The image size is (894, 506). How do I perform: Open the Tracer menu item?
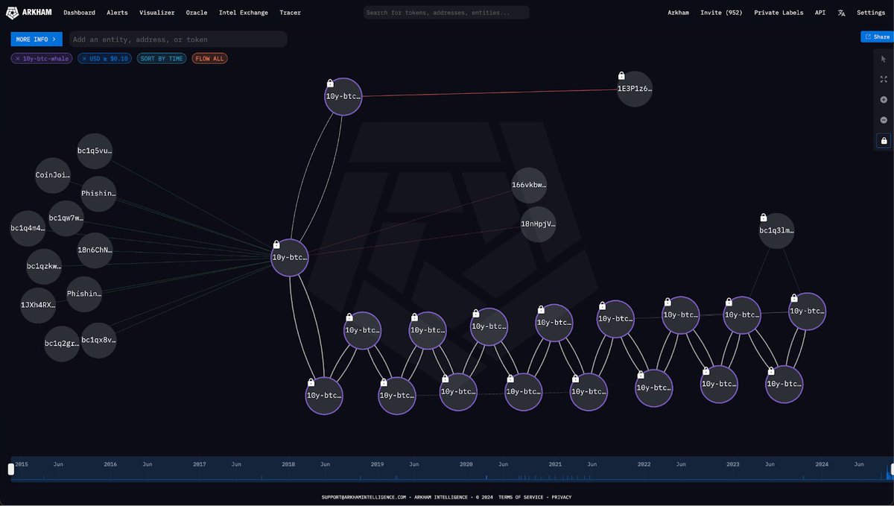(x=291, y=13)
